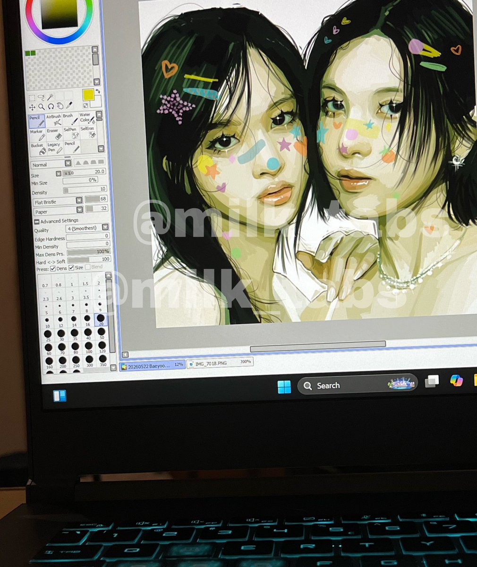This screenshot has height=567, width=477.
Task: Select the flat brush edge shape
Action: tap(101, 162)
